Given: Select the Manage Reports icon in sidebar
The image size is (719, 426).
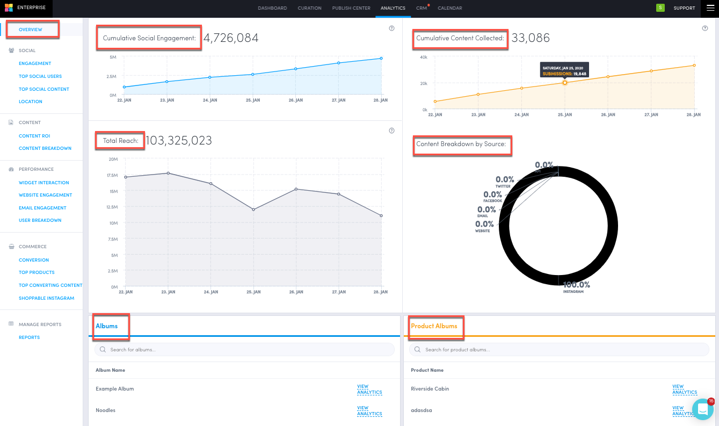Looking at the screenshot, I should click(x=11, y=324).
